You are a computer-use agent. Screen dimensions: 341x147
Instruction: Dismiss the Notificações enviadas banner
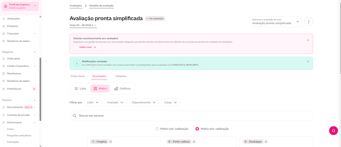pyautogui.click(x=308, y=61)
